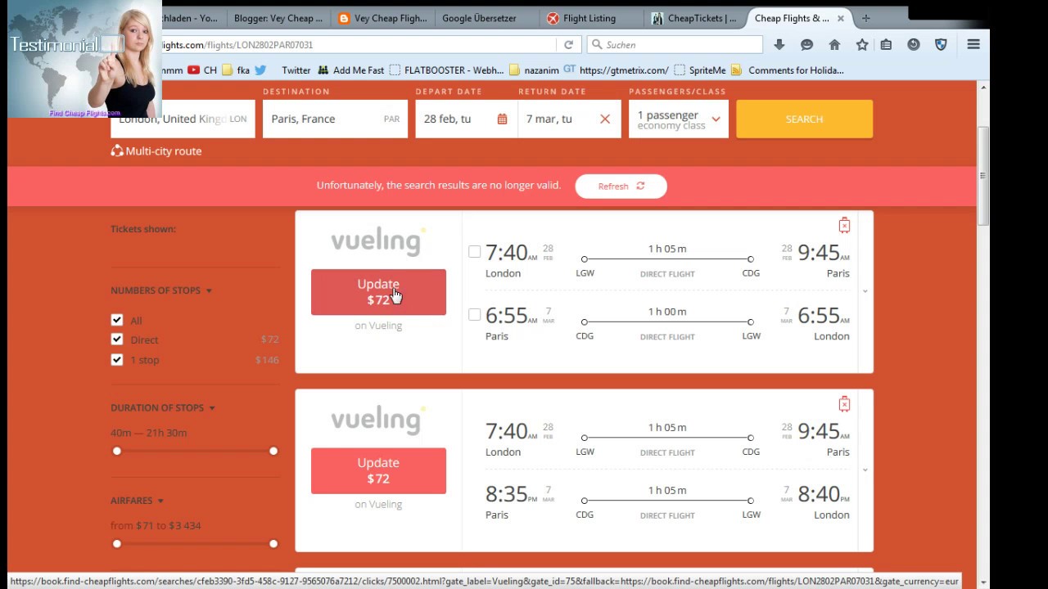Click the right Airfares slider handle
The height and width of the screenshot is (589, 1048).
(x=273, y=544)
